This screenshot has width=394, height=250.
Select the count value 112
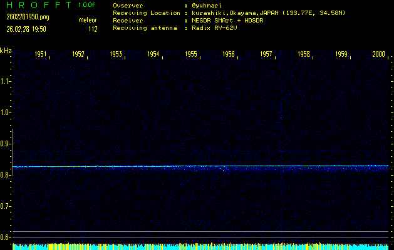point(92,28)
